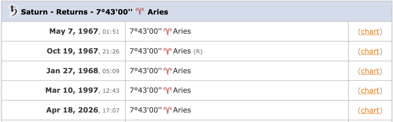This screenshot has width=393, height=122.
Task: Click Aries glyph in Mar 10, 1997 row
Action: pyautogui.click(x=167, y=91)
